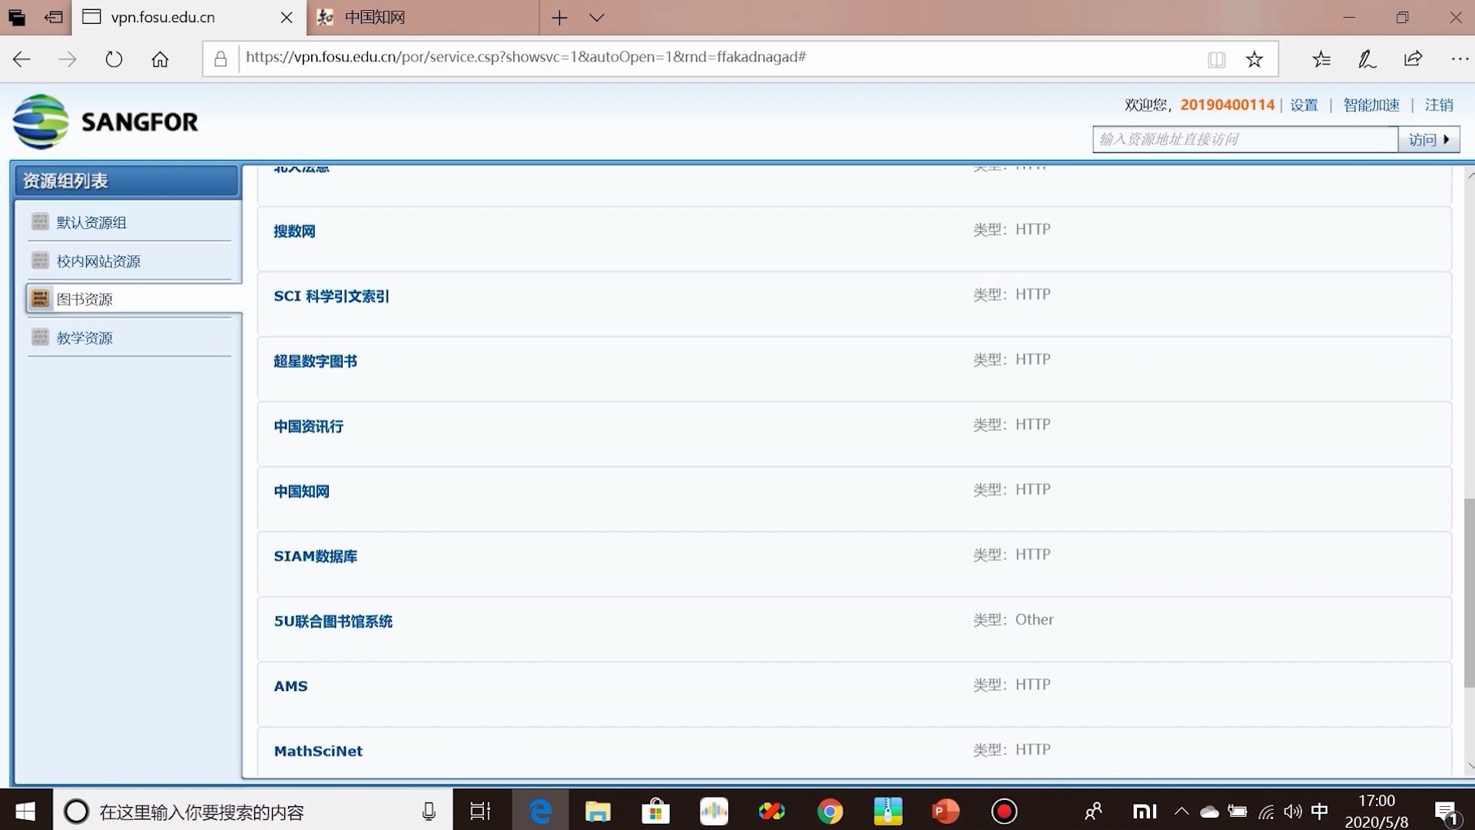Click the browser forward arrow
Screen dimensions: 1475x830
68,59
